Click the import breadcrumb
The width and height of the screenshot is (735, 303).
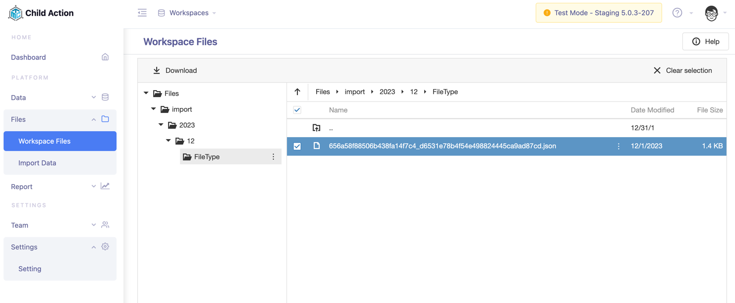[355, 92]
